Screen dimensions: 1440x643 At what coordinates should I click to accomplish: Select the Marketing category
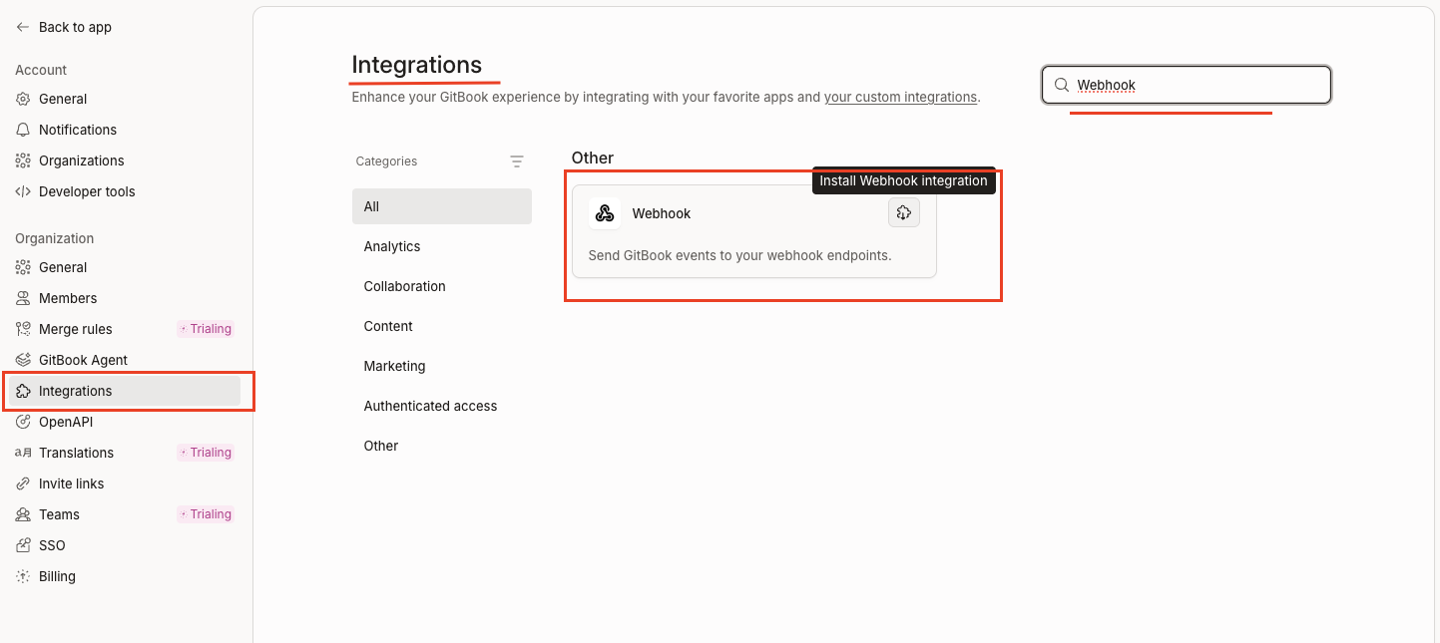coord(442,366)
